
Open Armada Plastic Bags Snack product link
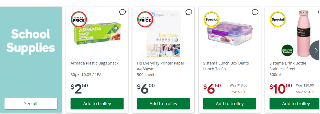point(95,63)
